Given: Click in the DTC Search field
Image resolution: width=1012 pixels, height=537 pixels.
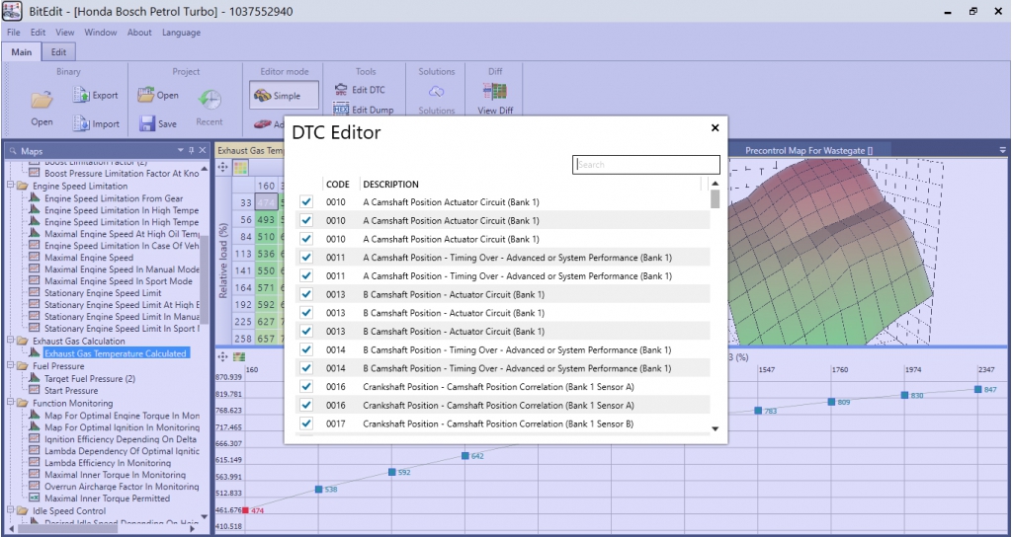Looking at the screenshot, I should click(x=646, y=165).
